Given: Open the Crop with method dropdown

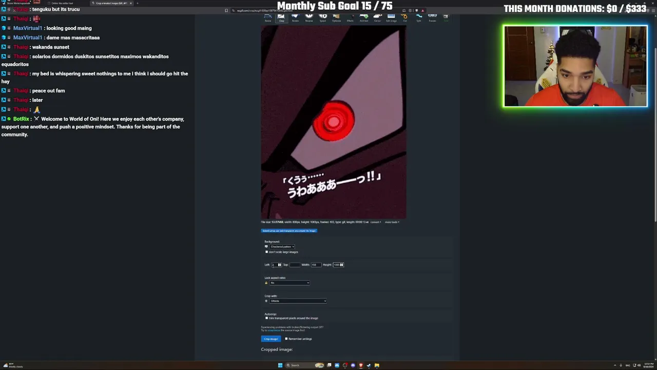Looking at the screenshot, I should point(298,301).
